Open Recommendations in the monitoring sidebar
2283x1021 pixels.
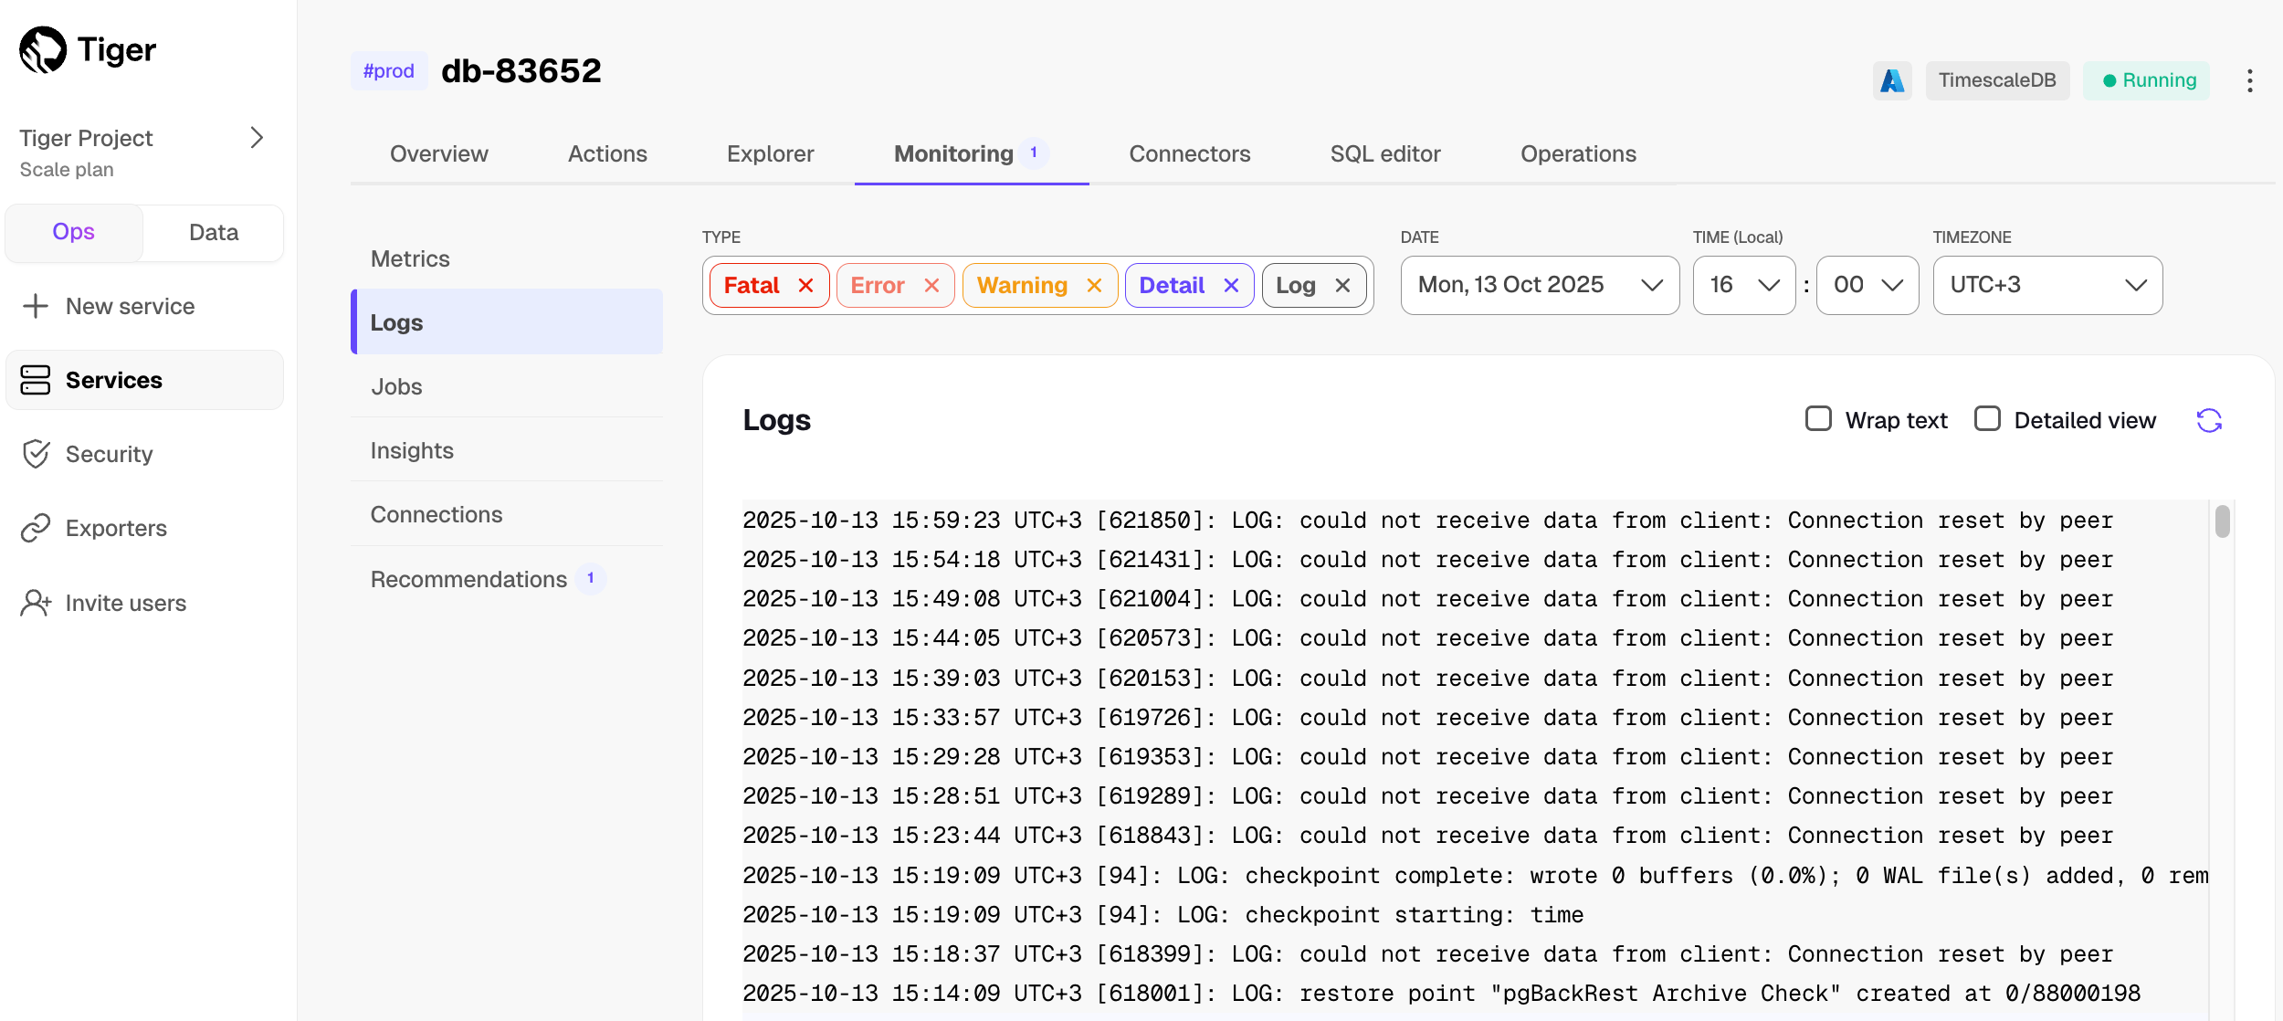pos(468,579)
